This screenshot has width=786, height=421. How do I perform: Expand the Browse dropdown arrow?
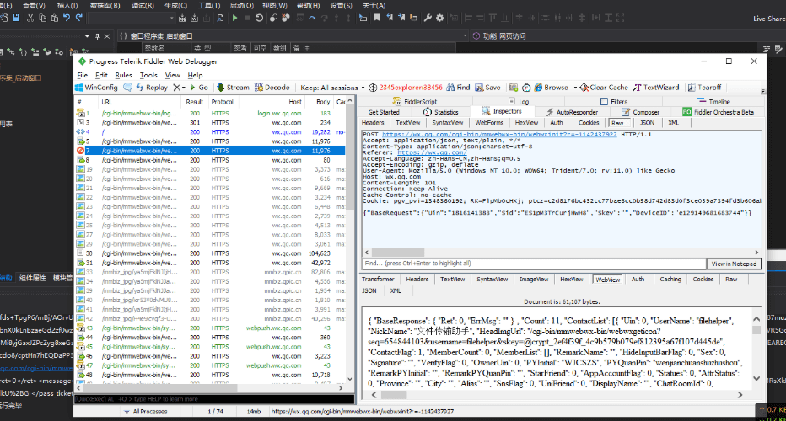(574, 87)
